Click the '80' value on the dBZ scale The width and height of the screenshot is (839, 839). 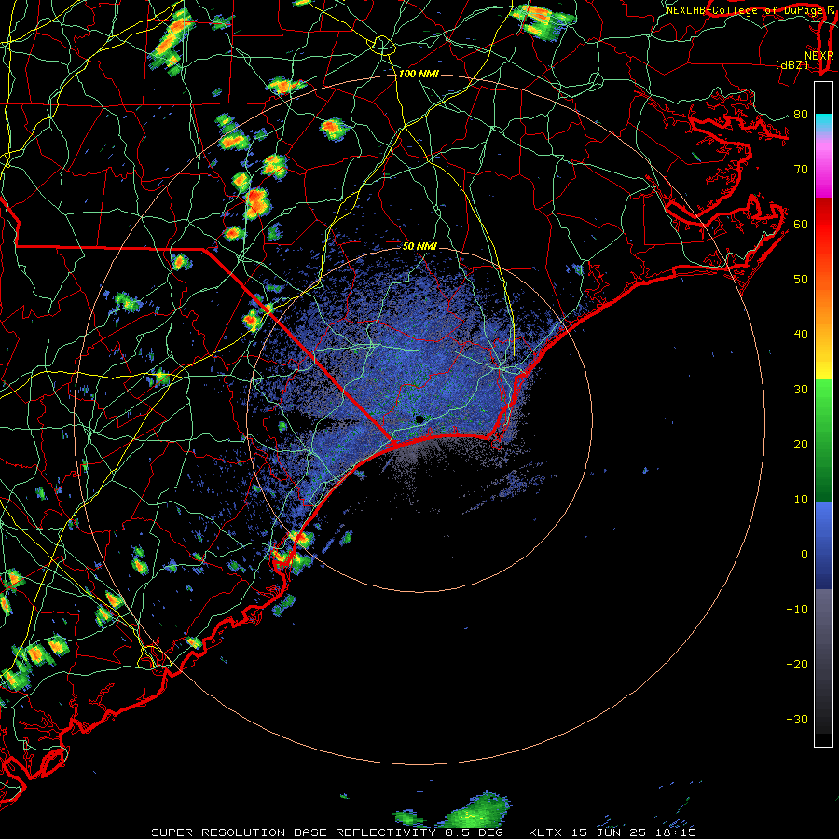[801, 114]
